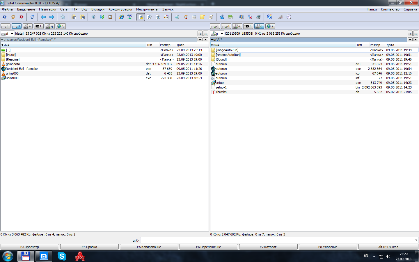Open right panel favorites asterisk button
The image size is (419, 262).
click(x=410, y=39)
